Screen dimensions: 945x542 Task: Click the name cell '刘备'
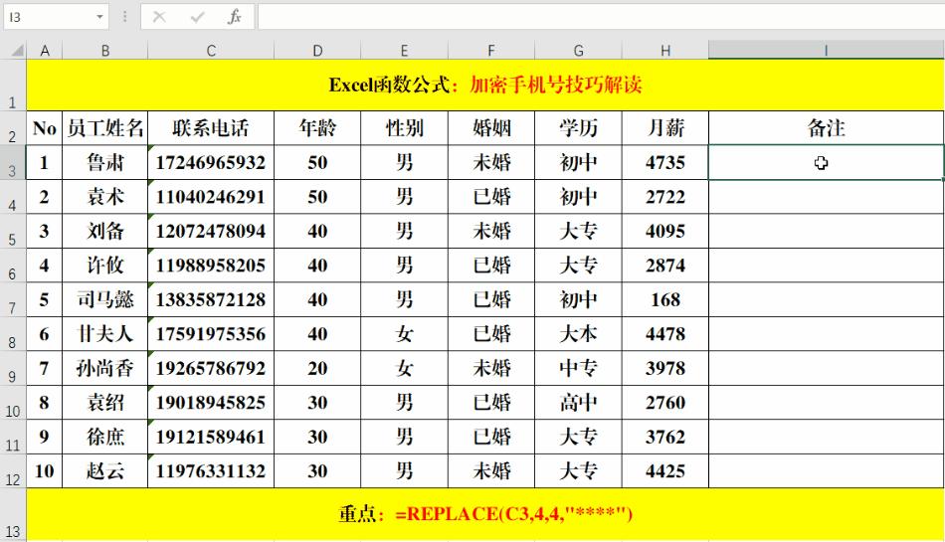click(104, 232)
